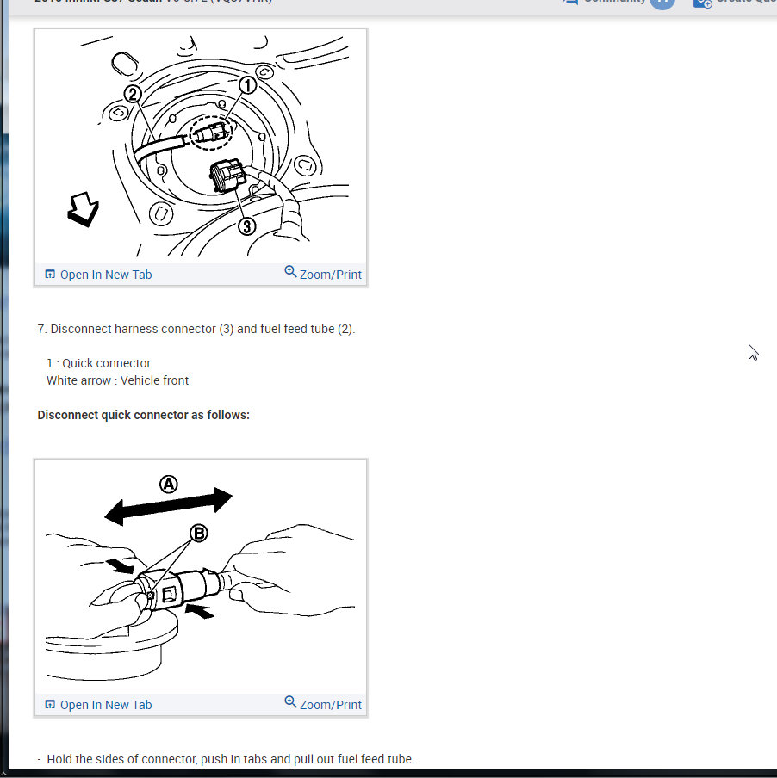Select 'Disconnect quick connector as follows:' heading
The width and height of the screenshot is (777, 778).
(144, 415)
